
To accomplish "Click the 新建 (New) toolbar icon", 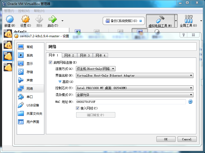I will coord(10,19).
